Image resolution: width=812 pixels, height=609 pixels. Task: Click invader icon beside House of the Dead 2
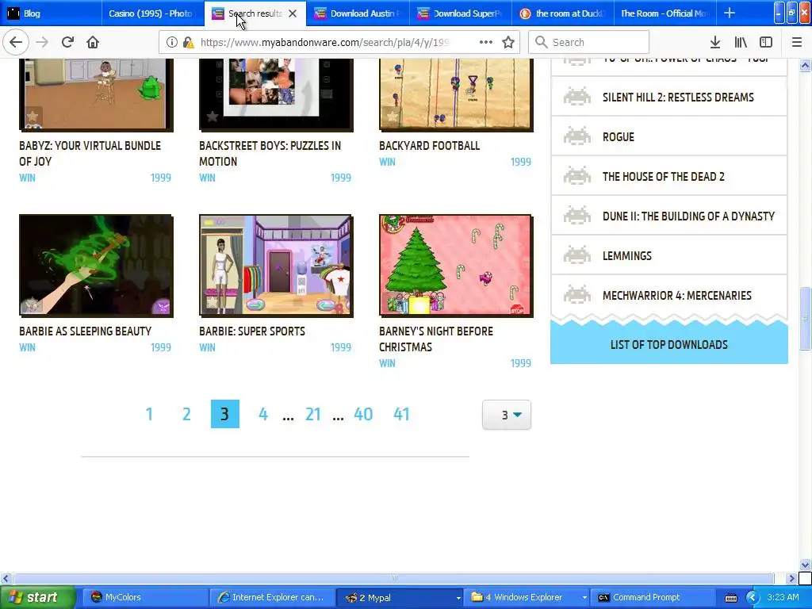[x=577, y=176]
